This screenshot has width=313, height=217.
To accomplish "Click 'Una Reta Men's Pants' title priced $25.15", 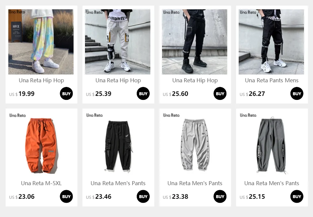I will point(272,183).
